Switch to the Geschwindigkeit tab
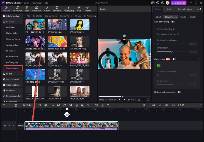 click(x=185, y=9)
